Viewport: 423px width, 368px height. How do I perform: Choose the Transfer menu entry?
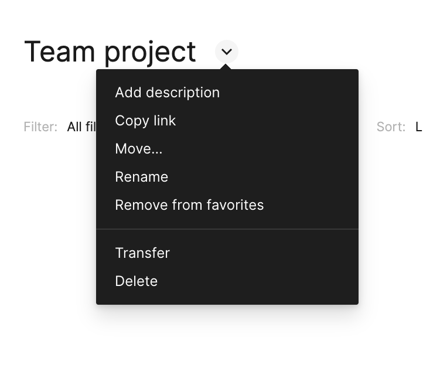click(x=142, y=253)
